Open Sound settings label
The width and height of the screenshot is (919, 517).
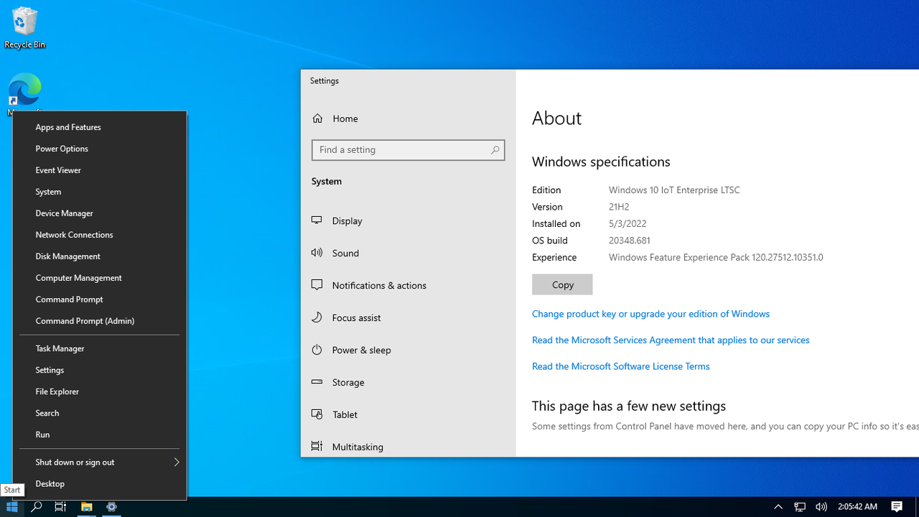(345, 253)
